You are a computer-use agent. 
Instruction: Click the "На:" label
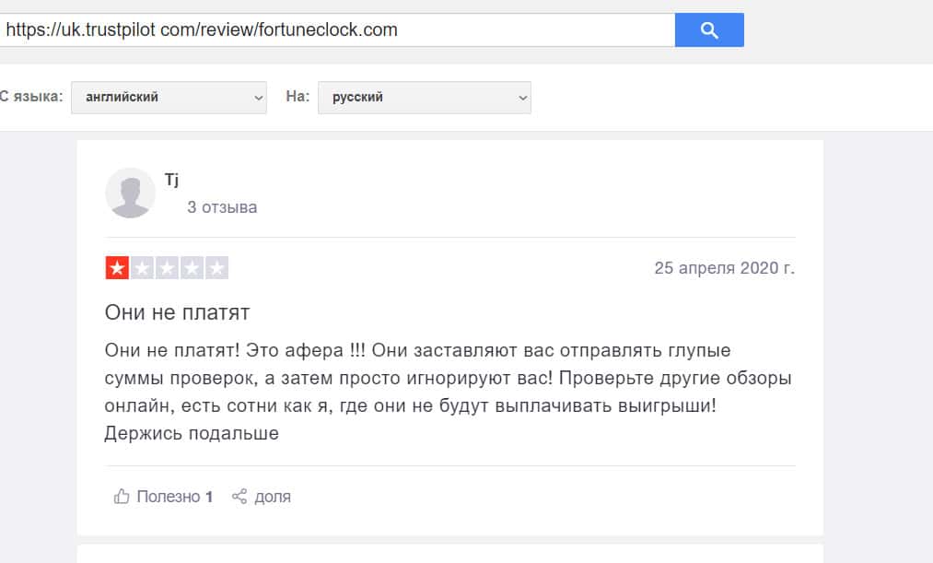point(297,97)
